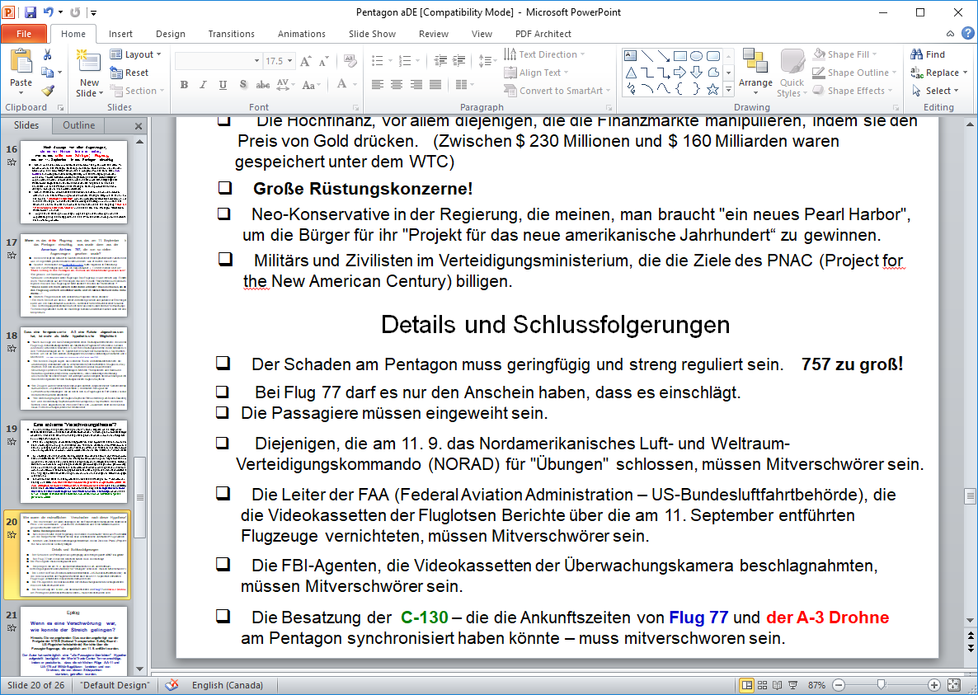Switch to the Design tab

click(x=170, y=34)
